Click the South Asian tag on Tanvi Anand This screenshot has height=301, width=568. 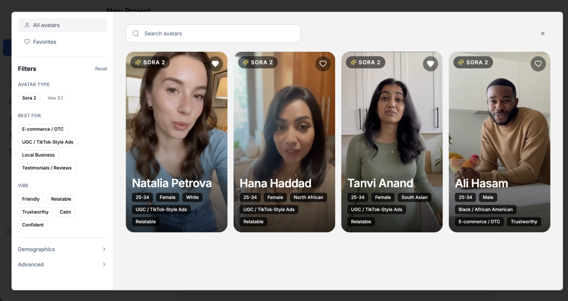[414, 197]
